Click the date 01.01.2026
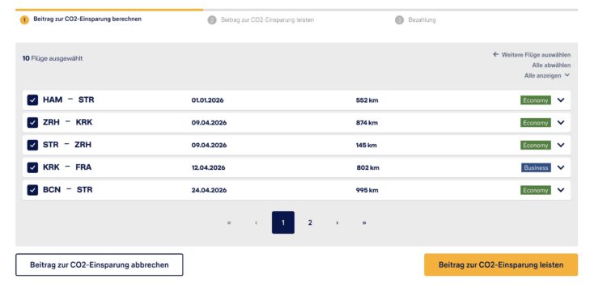The height and width of the screenshot is (292, 607). [207, 100]
